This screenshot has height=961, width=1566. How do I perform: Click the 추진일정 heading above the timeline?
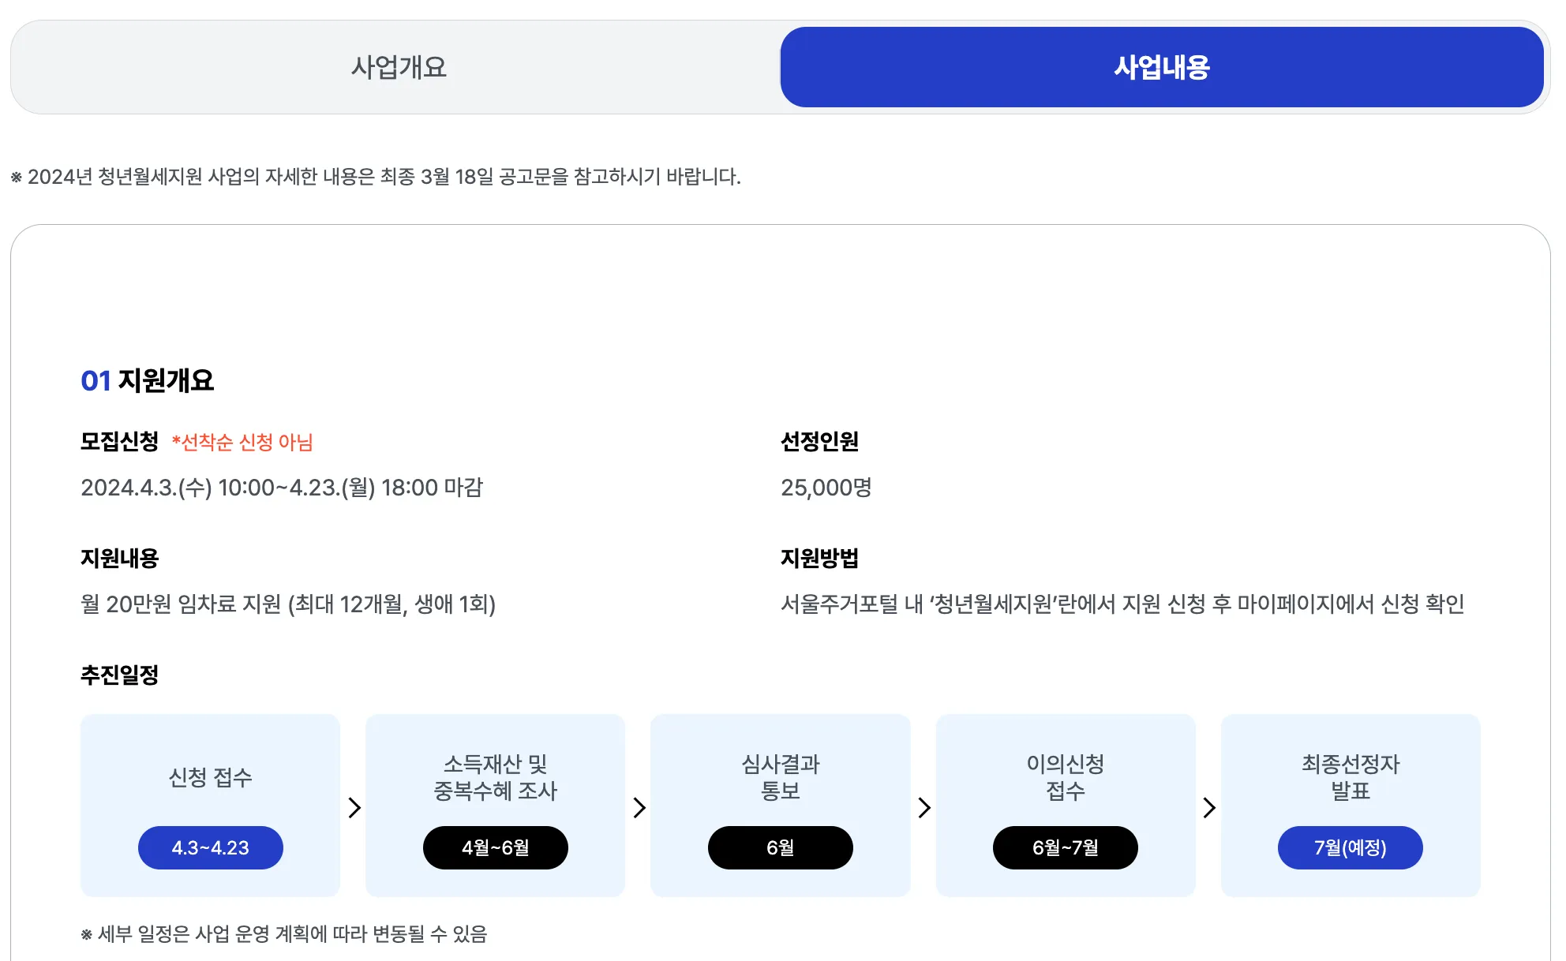[120, 675]
